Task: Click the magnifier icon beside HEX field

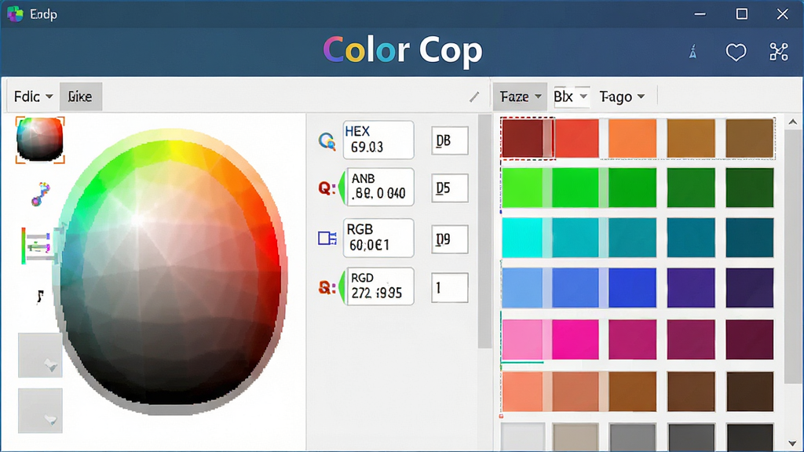Action: pos(327,140)
